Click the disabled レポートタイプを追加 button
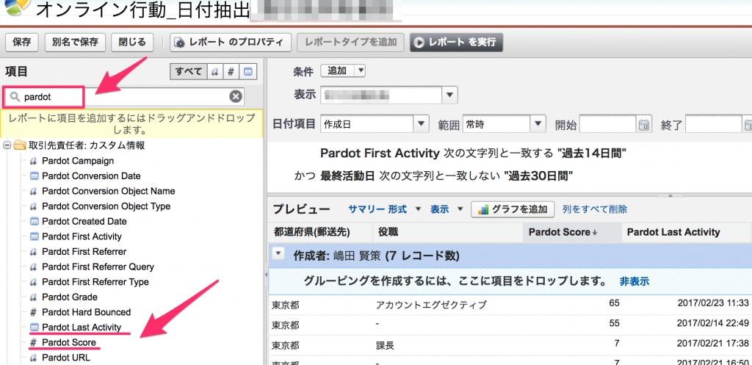Viewport: 752px width, 365px height. (350, 42)
